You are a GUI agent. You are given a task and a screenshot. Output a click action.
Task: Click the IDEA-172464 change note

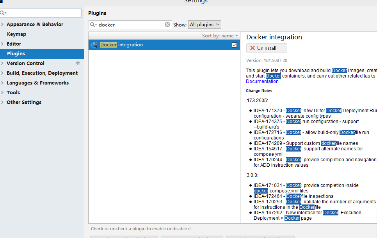(x=293, y=196)
